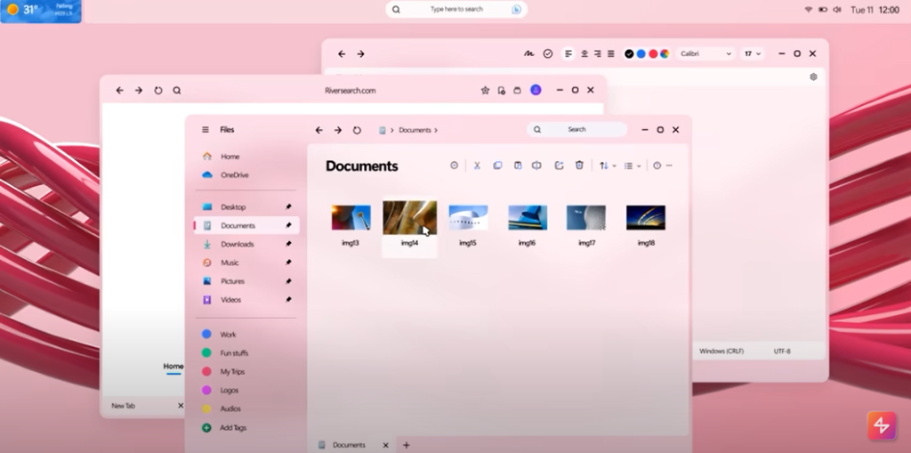Select align right in text editor
The image size is (911, 453).
pos(597,53)
